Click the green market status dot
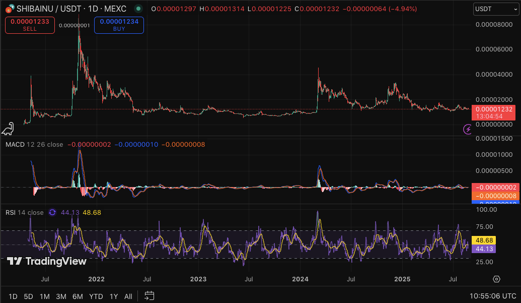Screen dimensions: 521x303 point(138,9)
